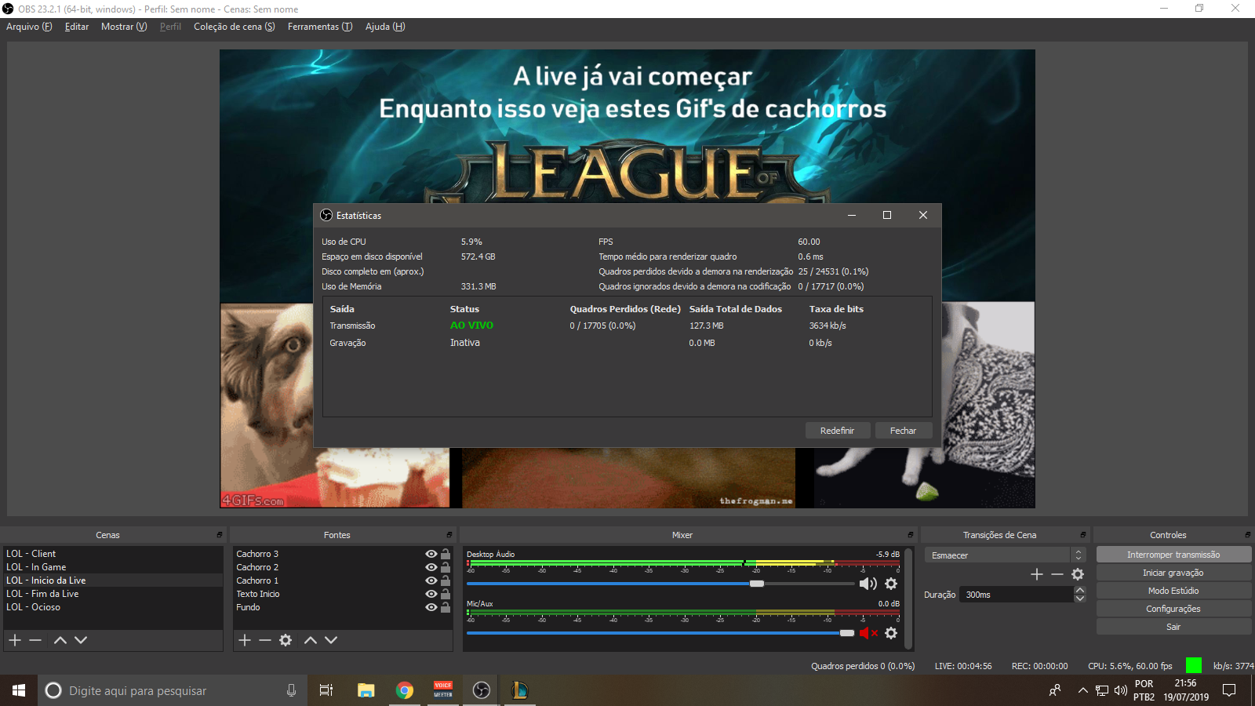
Task: Toggle lock on Cachorro 2 source
Action: tap(446, 567)
